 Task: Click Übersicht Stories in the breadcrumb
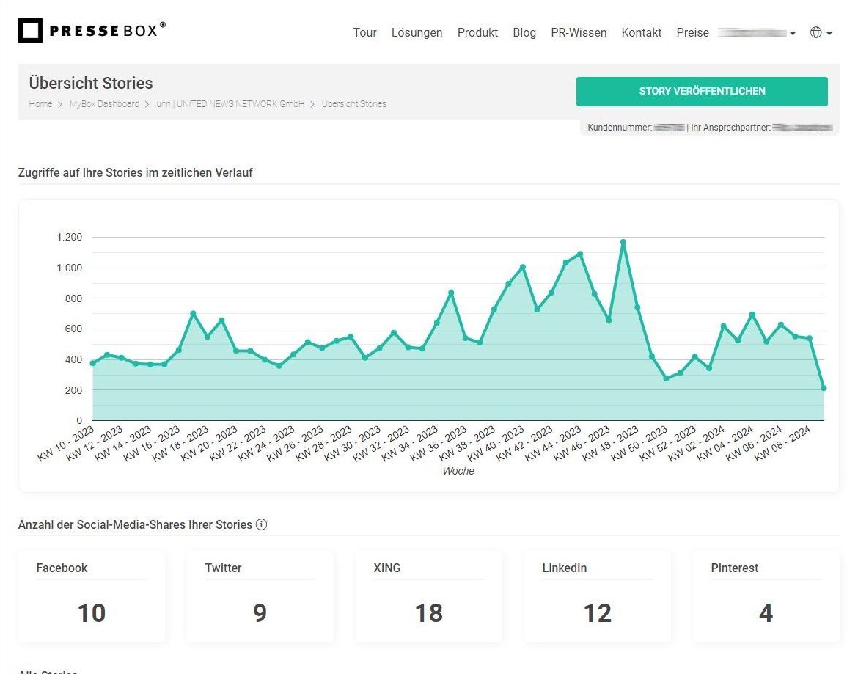[x=353, y=103]
